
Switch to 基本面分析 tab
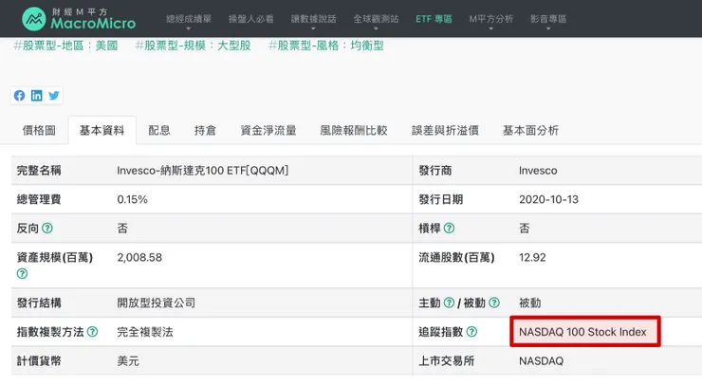tap(530, 130)
